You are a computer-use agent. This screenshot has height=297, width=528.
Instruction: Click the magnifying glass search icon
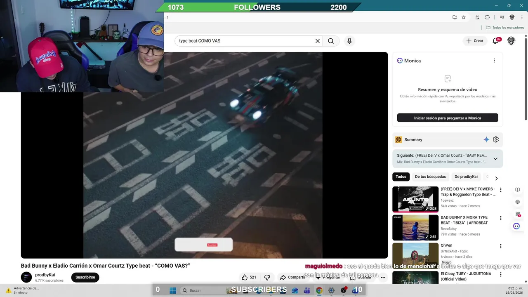331,41
